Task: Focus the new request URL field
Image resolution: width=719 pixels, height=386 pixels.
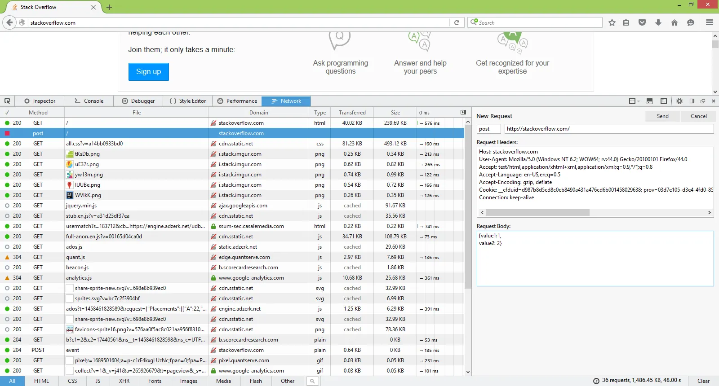Action: point(609,129)
